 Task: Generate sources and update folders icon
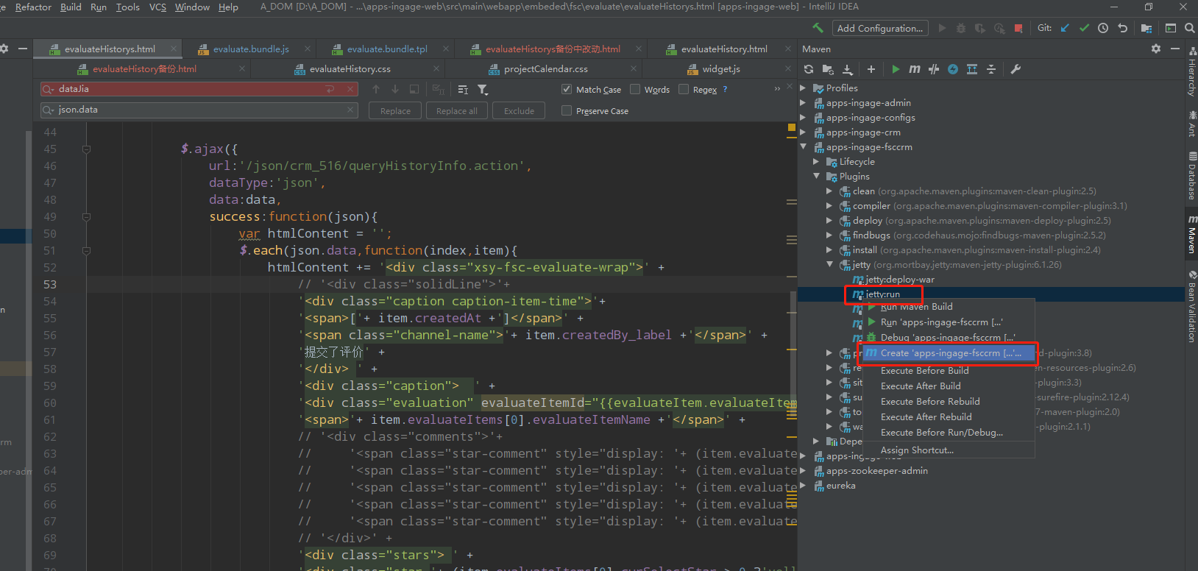coord(828,69)
